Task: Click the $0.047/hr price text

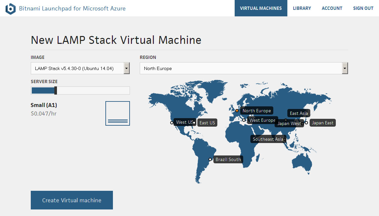Action: click(x=44, y=114)
